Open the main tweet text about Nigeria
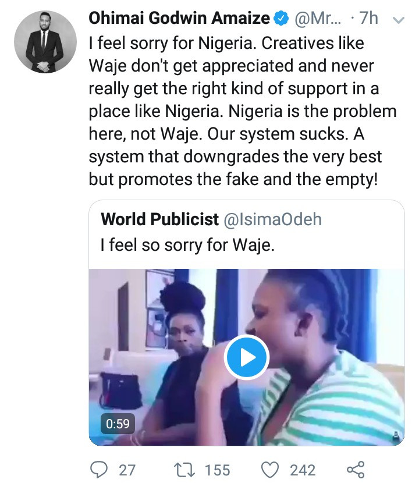Image resolution: width=419 pixels, height=483 pixels. 242,112
